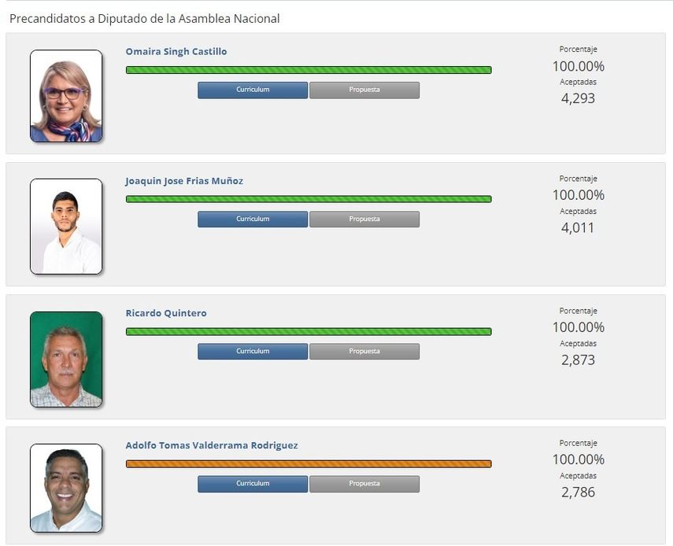This screenshot has height=546, width=673.
Task: Click Adolfo Tomas Valderrama Rodriguez's name link
Action: 213,445
